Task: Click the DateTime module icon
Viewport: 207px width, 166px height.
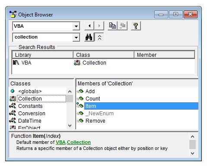Action: (x=13, y=120)
